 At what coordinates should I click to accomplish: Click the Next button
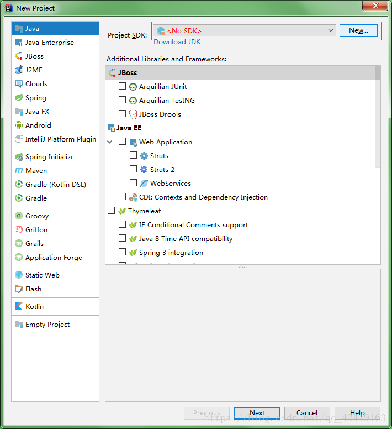(x=257, y=412)
